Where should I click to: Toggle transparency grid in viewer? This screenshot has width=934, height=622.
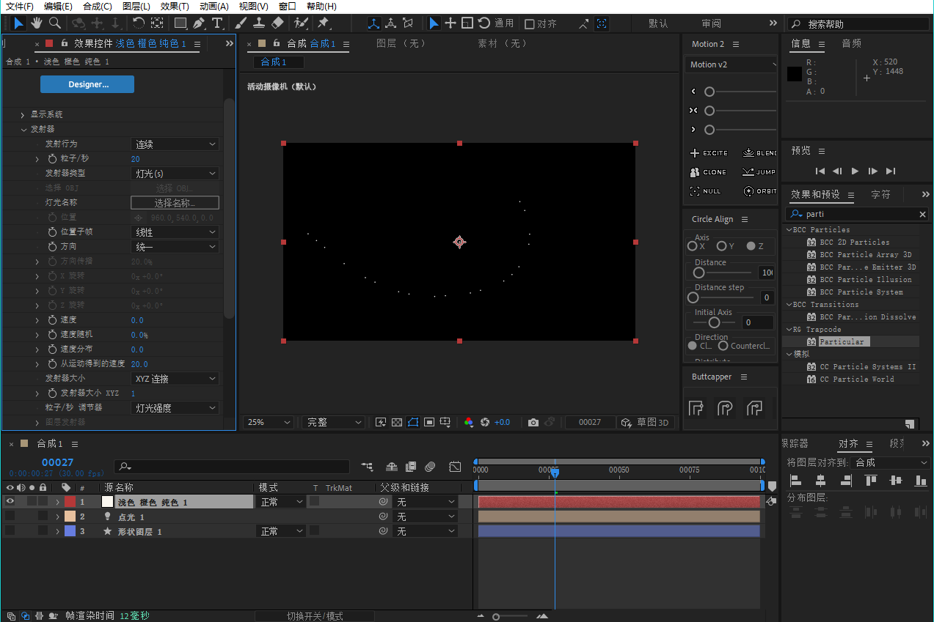(x=397, y=422)
